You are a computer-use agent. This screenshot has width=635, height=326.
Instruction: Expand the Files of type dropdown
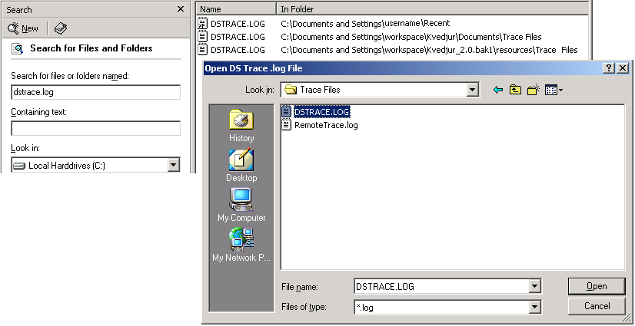point(535,308)
